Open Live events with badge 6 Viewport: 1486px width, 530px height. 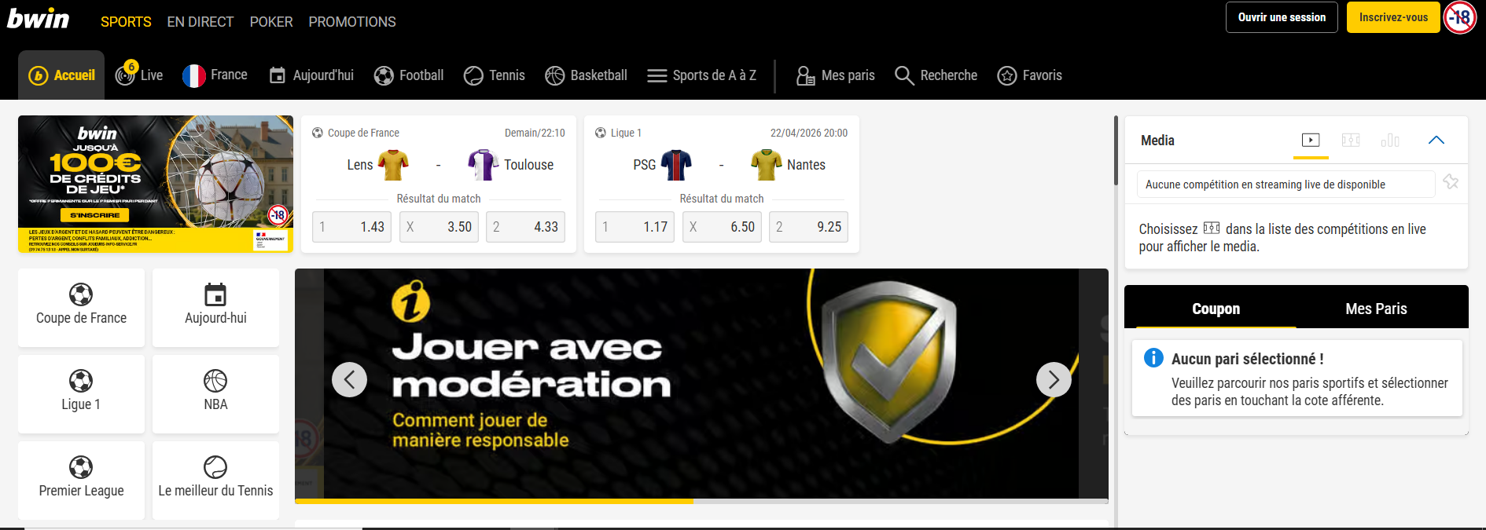click(x=139, y=75)
